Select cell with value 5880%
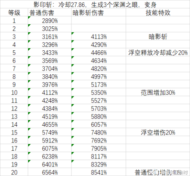 99,116
